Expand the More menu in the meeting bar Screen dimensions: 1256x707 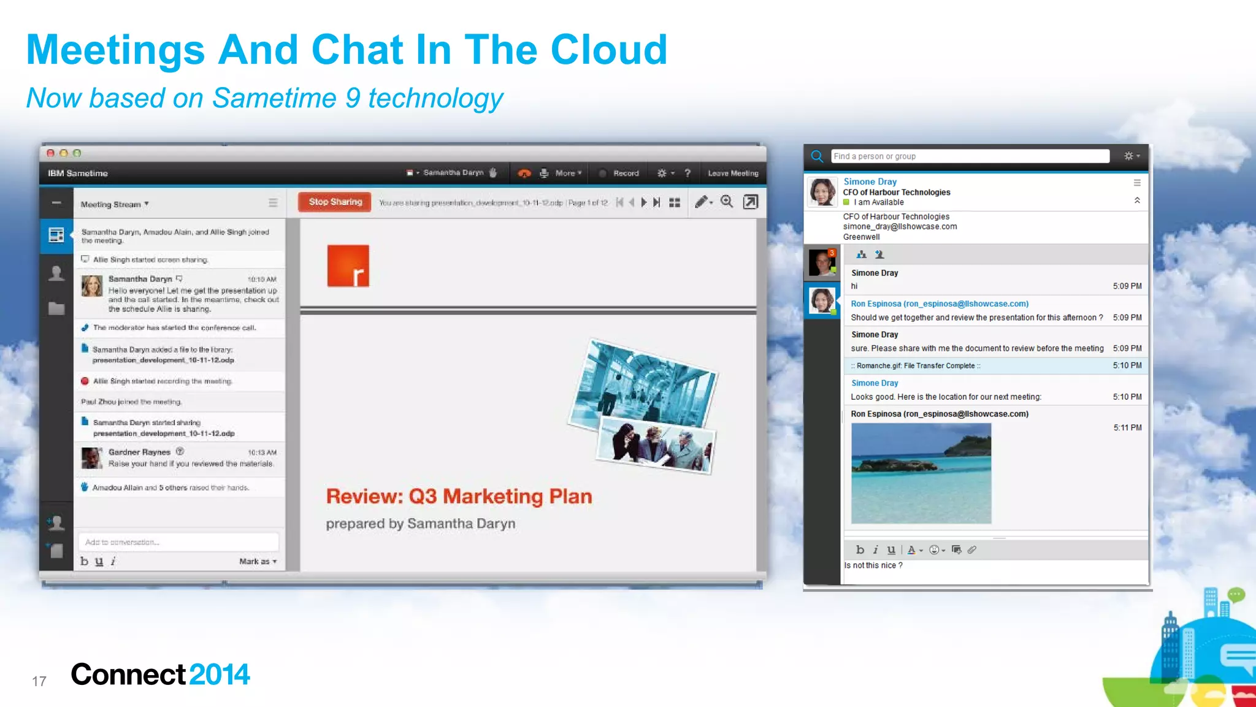(569, 174)
